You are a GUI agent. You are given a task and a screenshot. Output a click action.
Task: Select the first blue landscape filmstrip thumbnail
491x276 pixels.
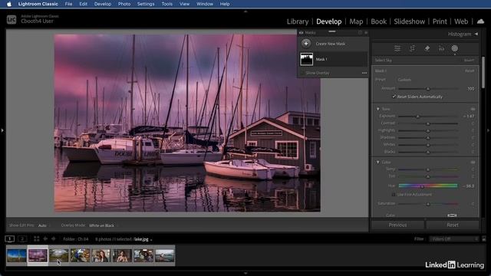coord(17,255)
